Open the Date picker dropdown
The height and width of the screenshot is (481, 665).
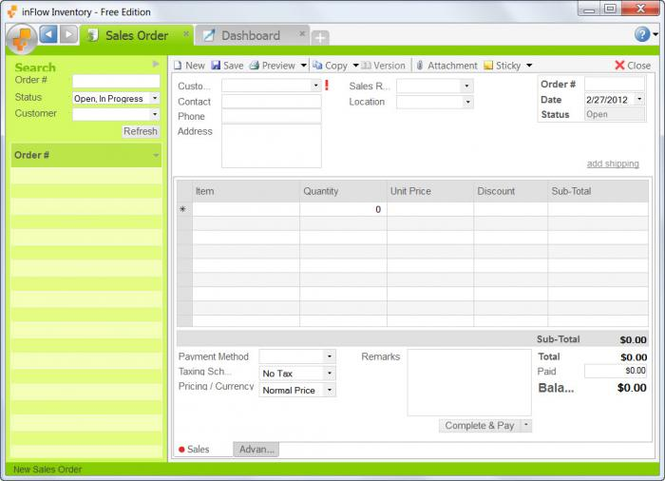click(639, 100)
